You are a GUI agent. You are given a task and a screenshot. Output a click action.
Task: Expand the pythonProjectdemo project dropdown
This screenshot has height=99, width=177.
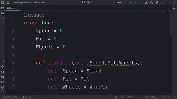22,2
